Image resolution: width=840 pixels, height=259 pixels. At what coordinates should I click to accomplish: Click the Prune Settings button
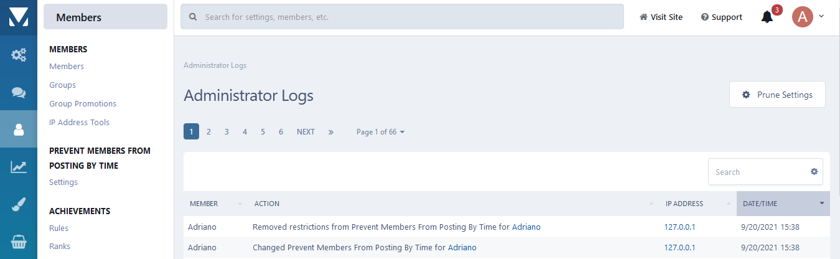pyautogui.click(x=777, y=95)
